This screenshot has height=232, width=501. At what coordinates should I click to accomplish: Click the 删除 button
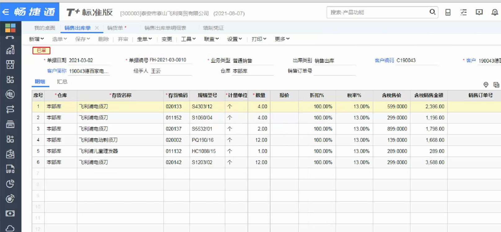(x=104, y=39)
